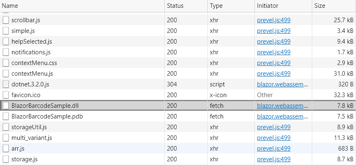Image resolution: width=356 pixels, height=165 pixels.
Task: Open blazor.webassem initiator link for BlazorBarcodeSample.pdb row
Action: [282, 116]
